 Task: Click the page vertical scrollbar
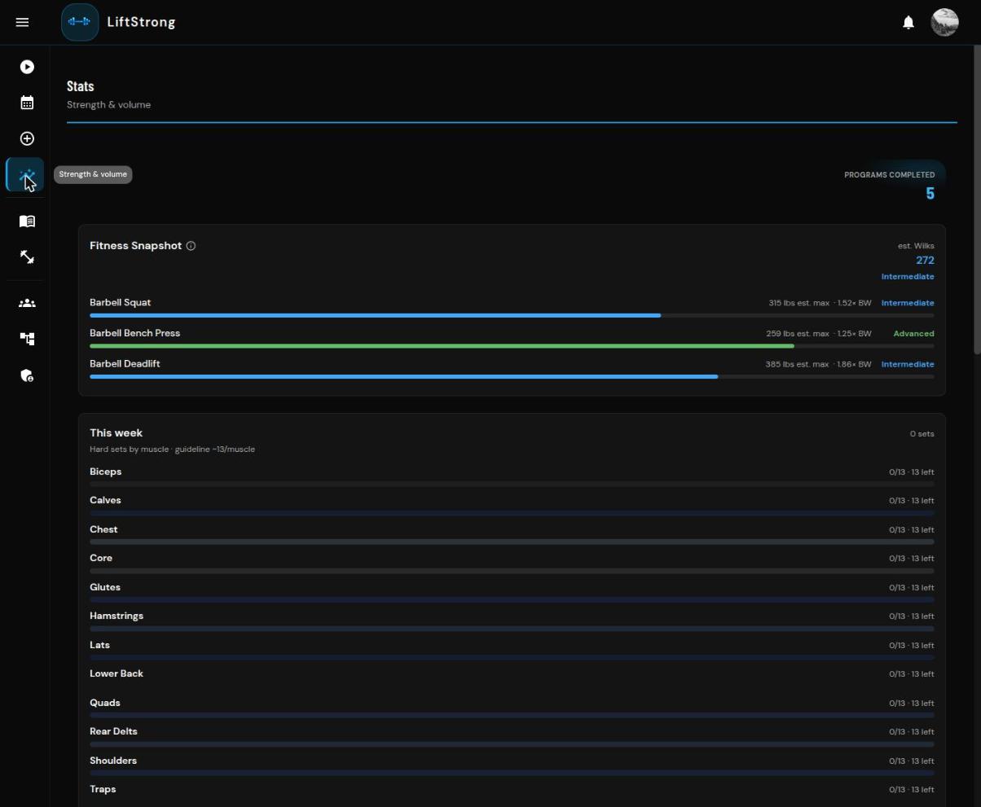coord(978,200)
